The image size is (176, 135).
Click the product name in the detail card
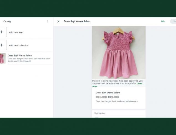108,93
